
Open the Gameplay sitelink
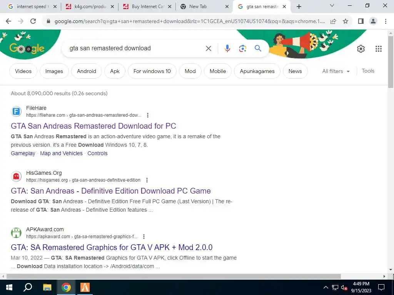(x=23, y=153)
